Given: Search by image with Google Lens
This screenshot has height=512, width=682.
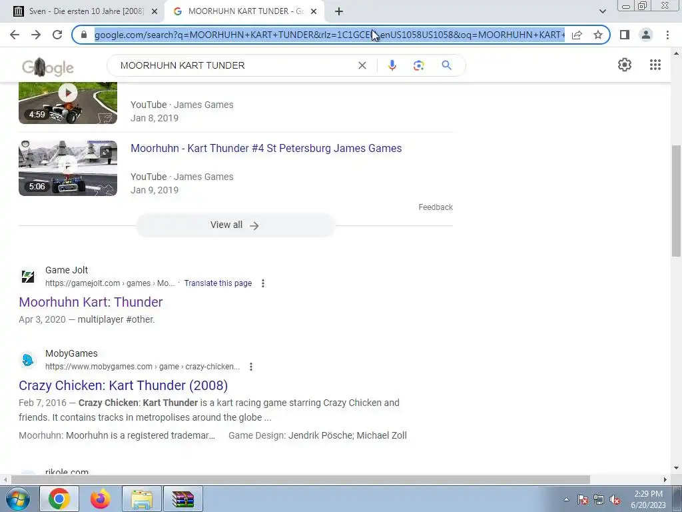Looking at the screenshot, I should point(418,65).
